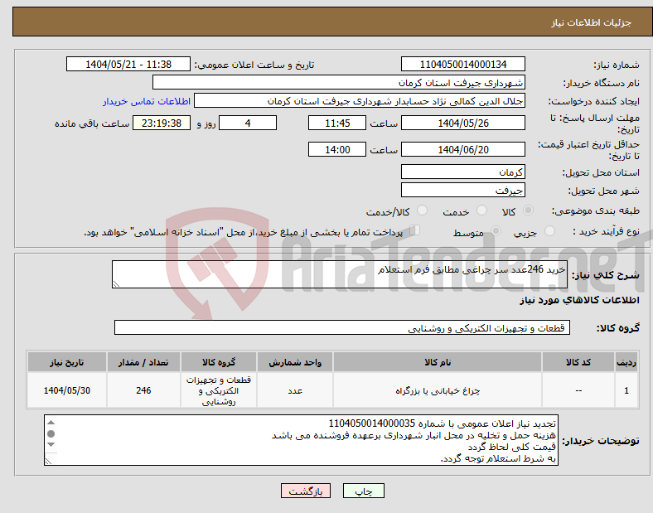Click the buyer notes text area

tap(301, 440)
